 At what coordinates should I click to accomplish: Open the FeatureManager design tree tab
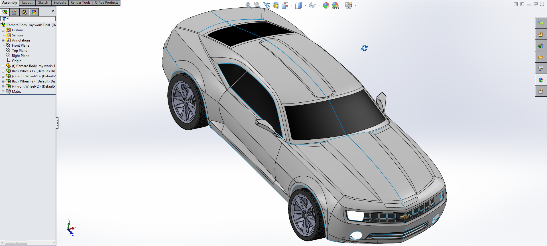[x=5, y=12]
